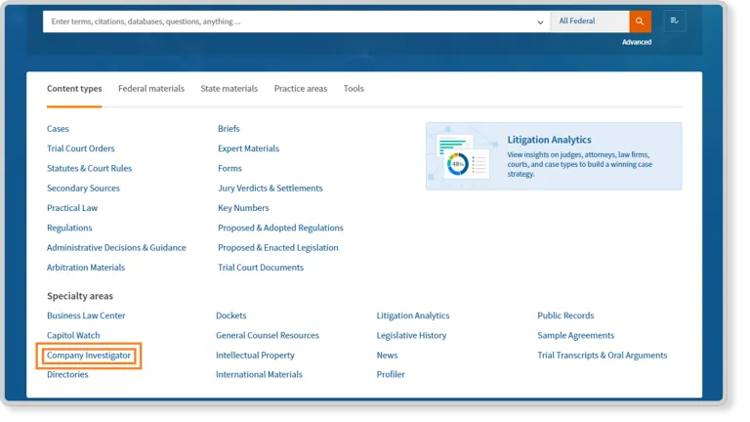
Task: Open Public Records link
Action: pos(565,316)
